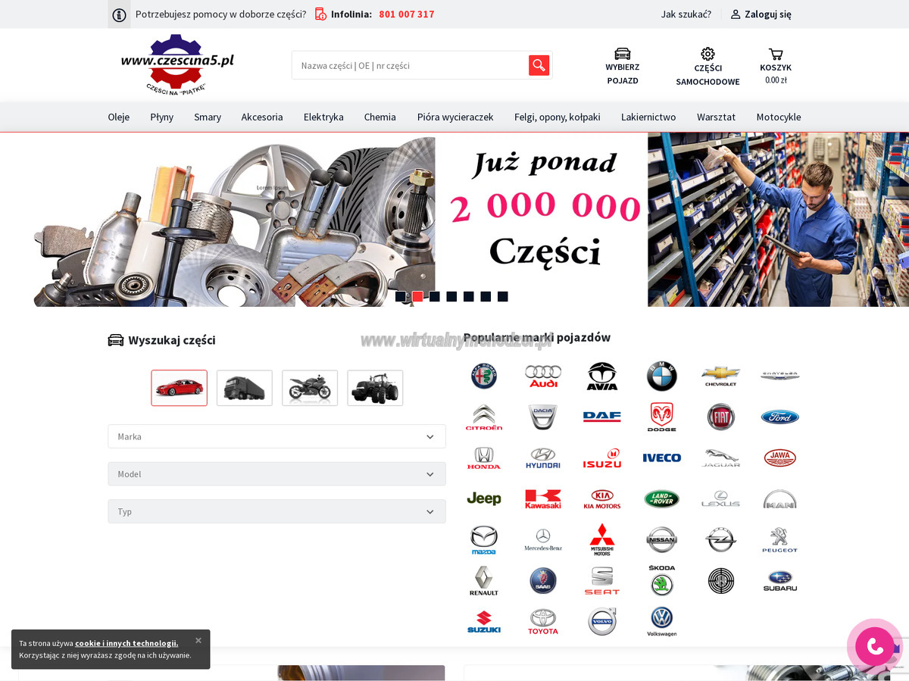This screenshot has height=681, width=909.
Task: Open the Motocykle menu
Action: point(779,117)
